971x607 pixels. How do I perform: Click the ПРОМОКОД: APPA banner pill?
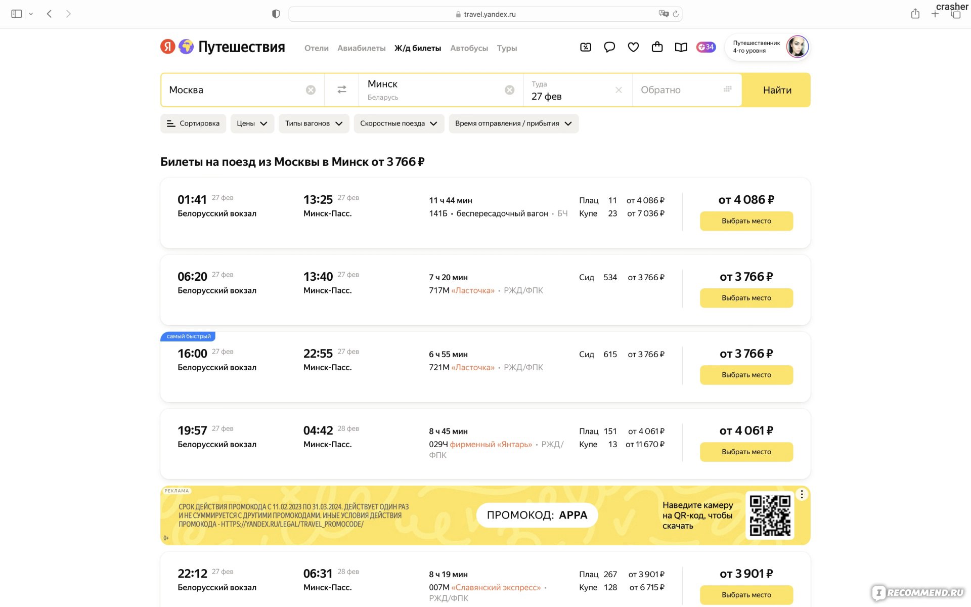click(537, 515)
